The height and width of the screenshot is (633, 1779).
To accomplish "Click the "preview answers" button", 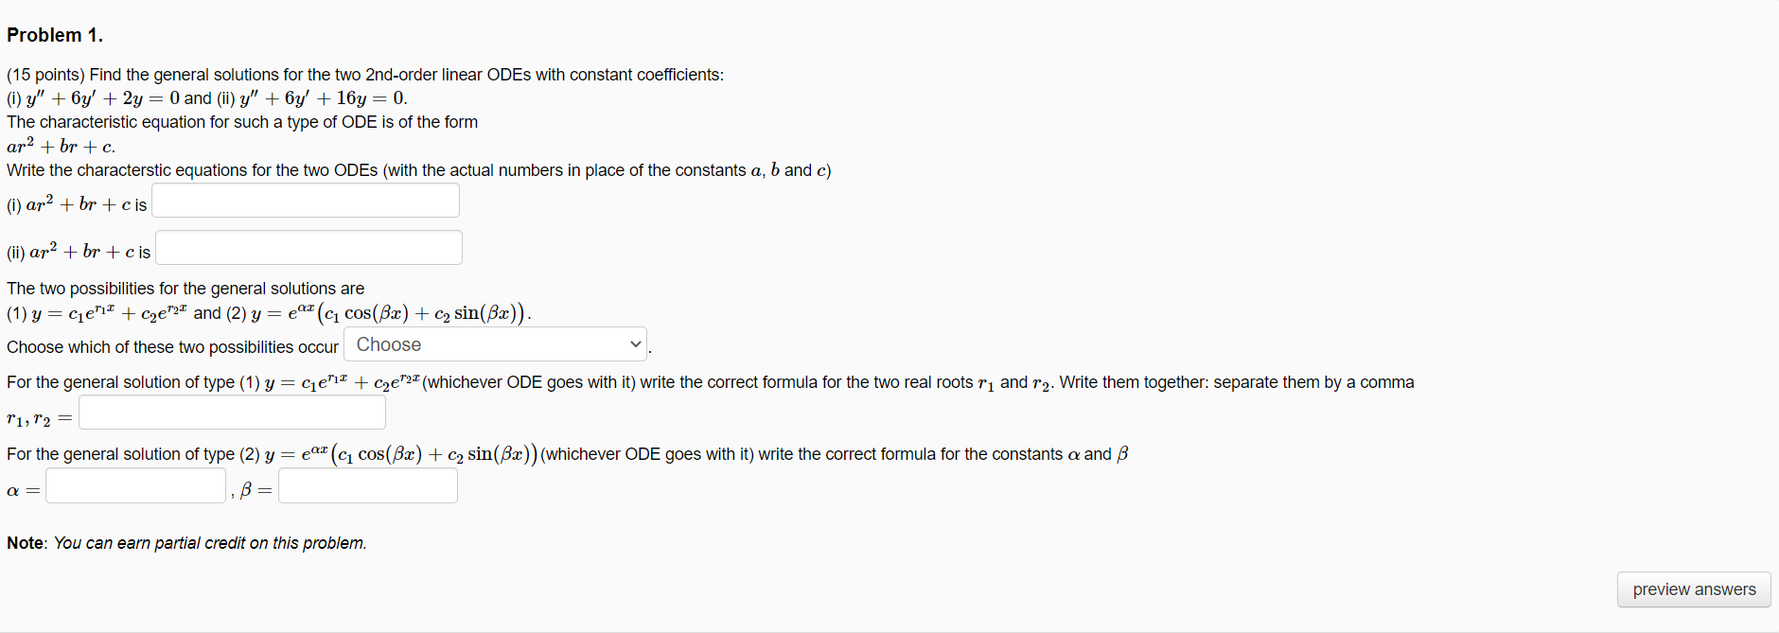I will 1694,589.
